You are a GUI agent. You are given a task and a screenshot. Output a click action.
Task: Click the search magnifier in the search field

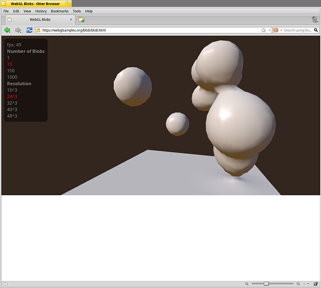pos(316,30)
